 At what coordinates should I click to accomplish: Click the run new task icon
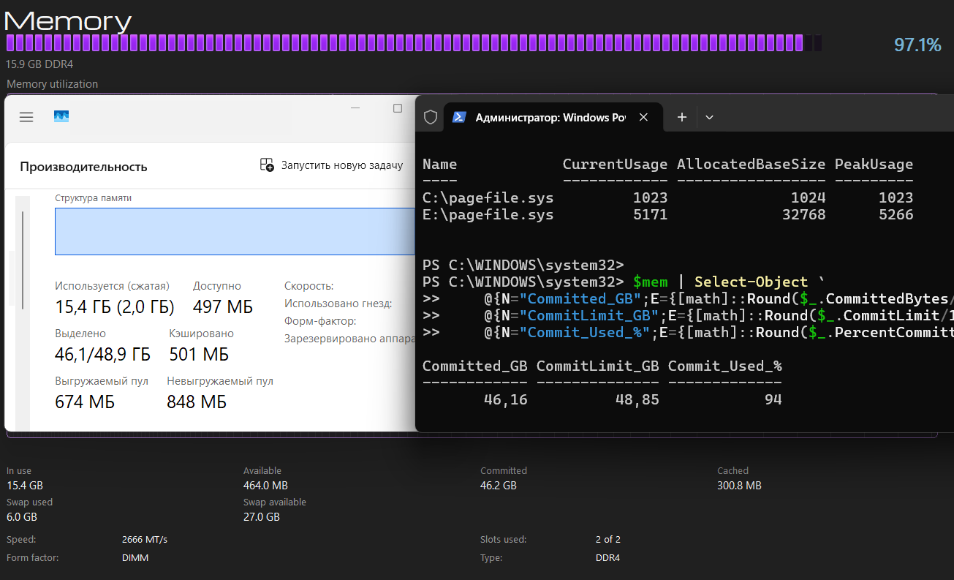[267, 165]
